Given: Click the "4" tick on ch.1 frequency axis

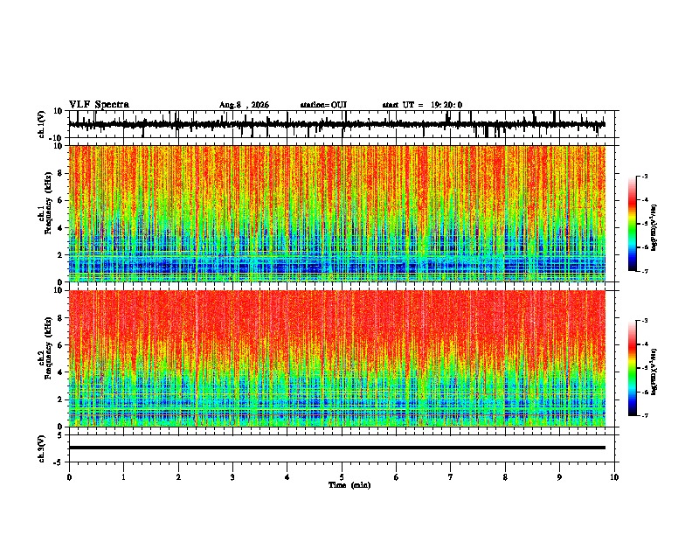Looking at the screenshot, I should click(60, 228).
